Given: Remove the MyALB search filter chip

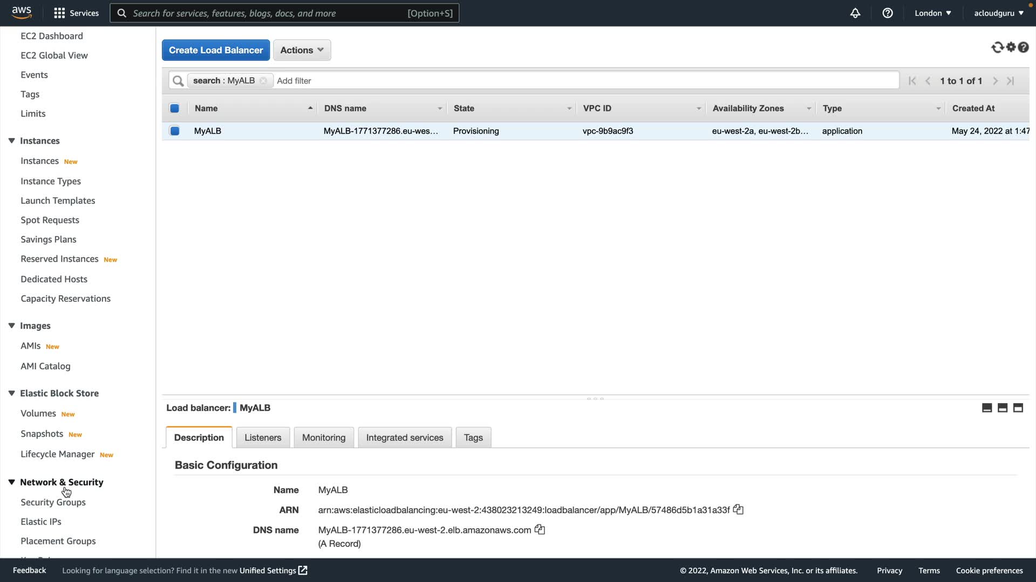Looking at the screenshot, I should [x=263, y=81].
